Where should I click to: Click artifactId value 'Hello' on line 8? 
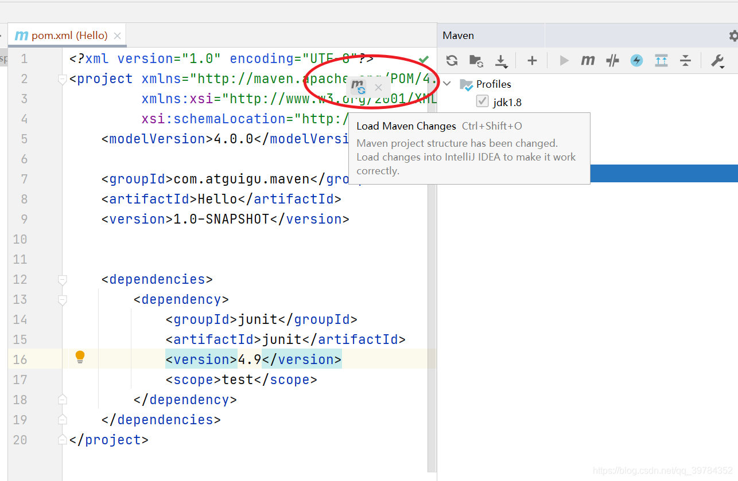click(217, 199)
